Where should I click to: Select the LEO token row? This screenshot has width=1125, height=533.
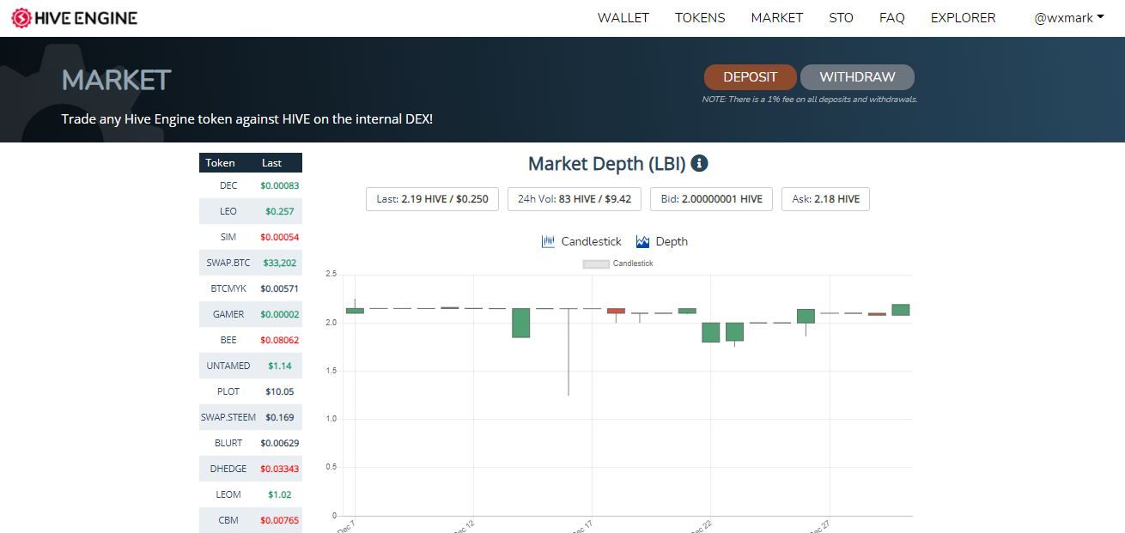251,211
